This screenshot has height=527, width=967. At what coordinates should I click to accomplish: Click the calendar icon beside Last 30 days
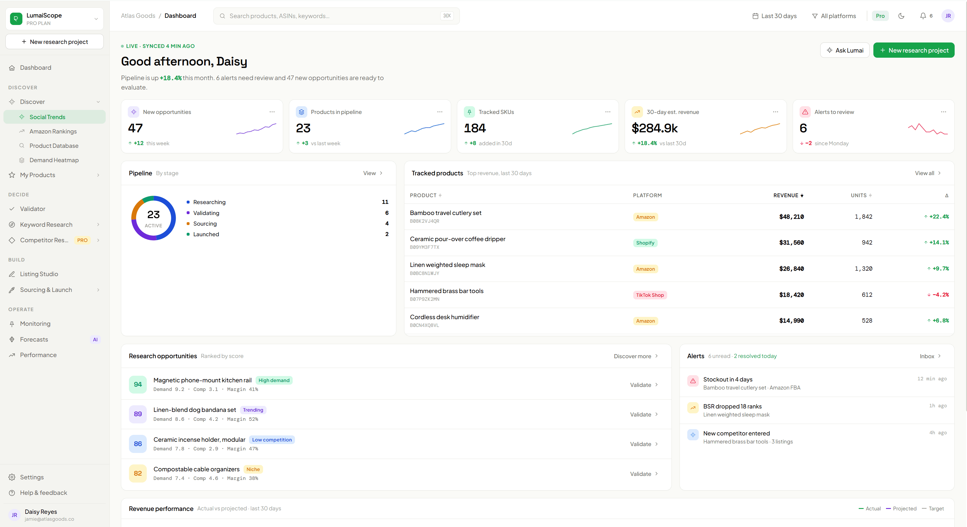tap(755, 16)
